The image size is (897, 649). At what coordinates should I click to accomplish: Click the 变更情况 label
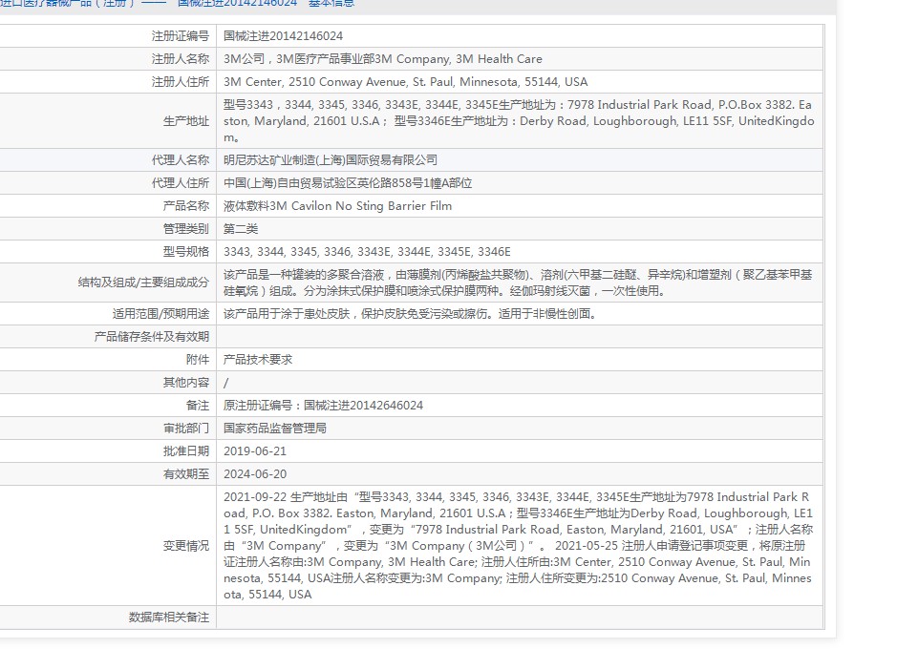tap(186, 546)
